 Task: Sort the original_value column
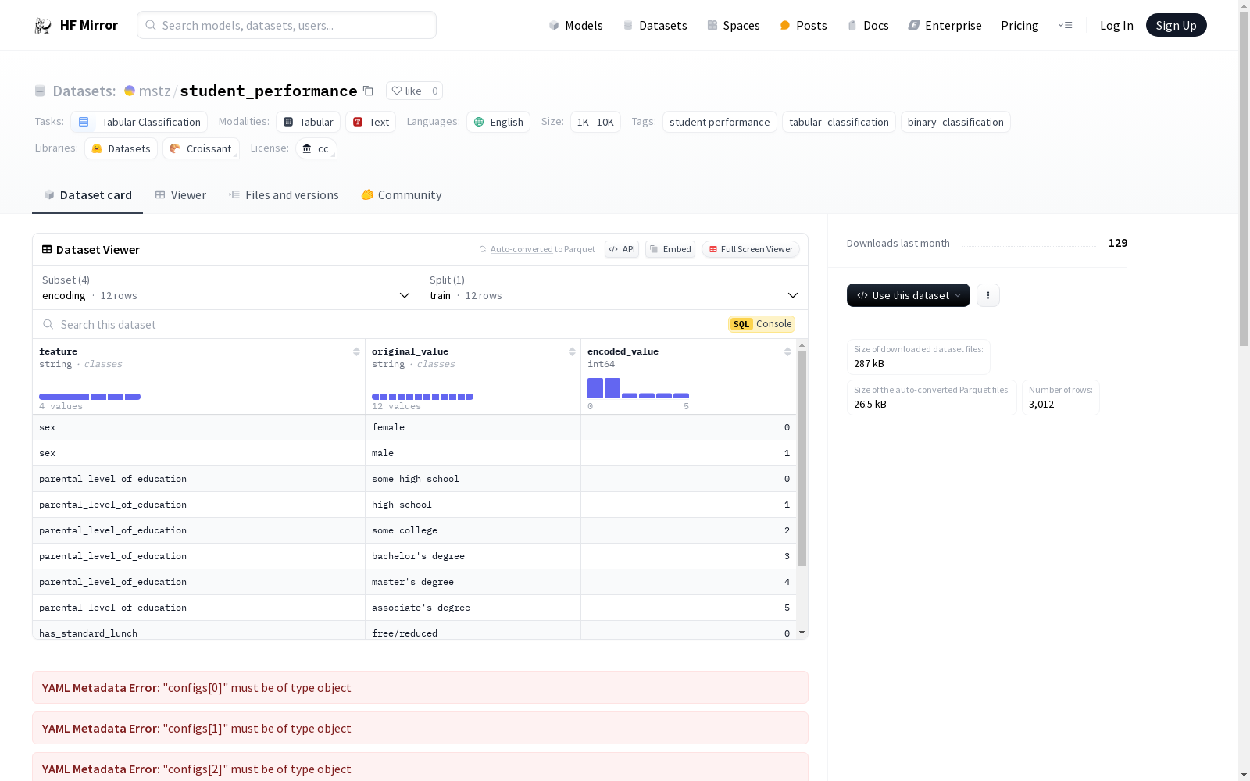coord(572,351)
